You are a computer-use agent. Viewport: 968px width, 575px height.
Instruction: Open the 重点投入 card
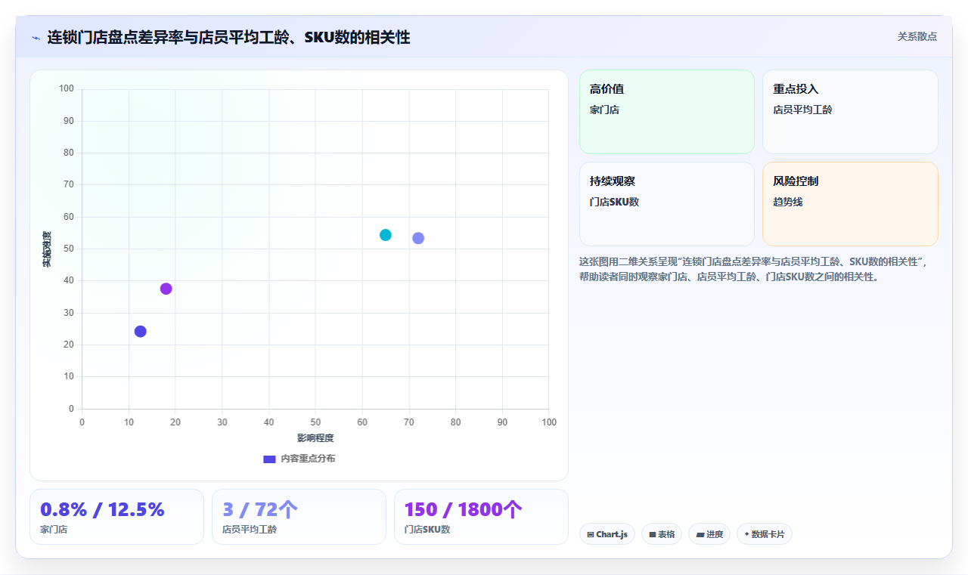[x=850, y=112]
